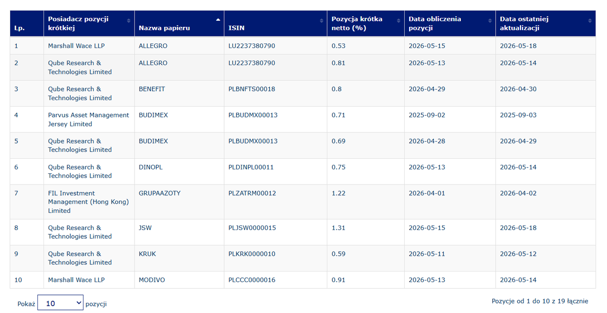The image size is (607, 313).
Task: Click Pozycje od 1 do 10 z 19 łącznie
Action: pyautogui.click(x=540, y=301)
